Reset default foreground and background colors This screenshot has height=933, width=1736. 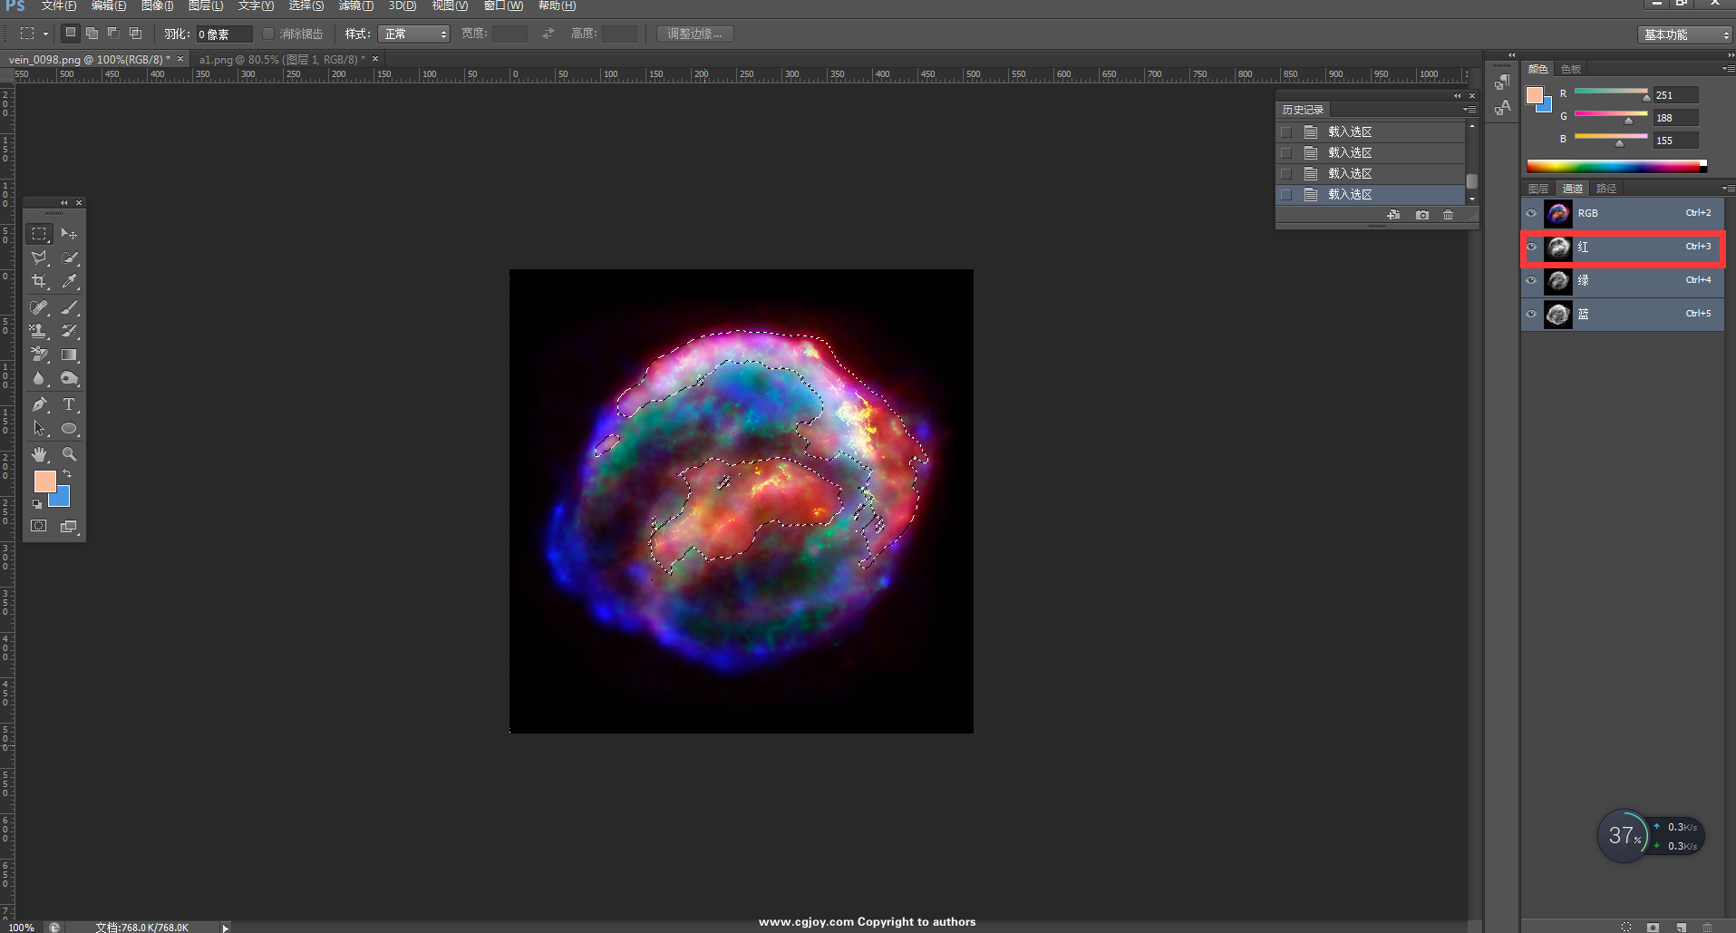click(37, 504)
